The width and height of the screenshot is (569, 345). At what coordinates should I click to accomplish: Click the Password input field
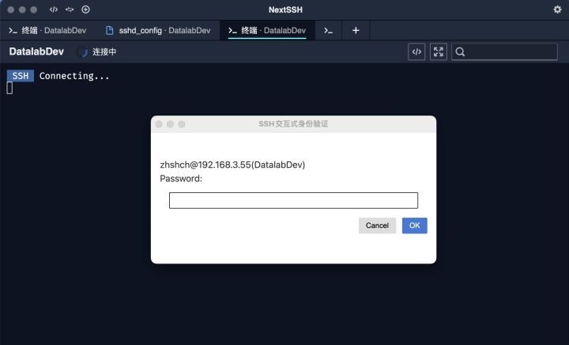pyautogui.click(x=293, y=200)
